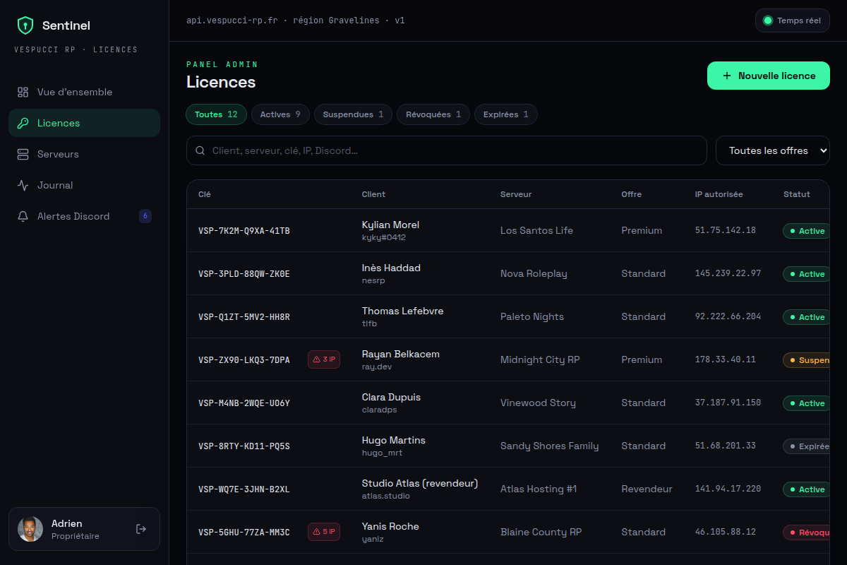This screenshot has height=565, width=847.
Task: Focus the client search field
Action: [447, 150]
